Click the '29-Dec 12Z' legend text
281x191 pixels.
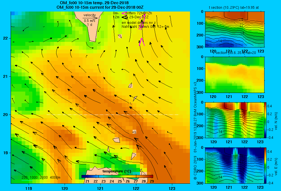click(x=139, y=17)
